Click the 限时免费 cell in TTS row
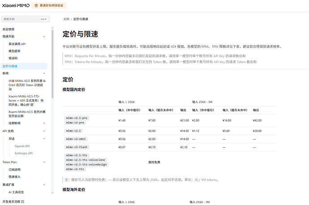The width and height of the screenshot is (309, 205). tap(154, 162)
